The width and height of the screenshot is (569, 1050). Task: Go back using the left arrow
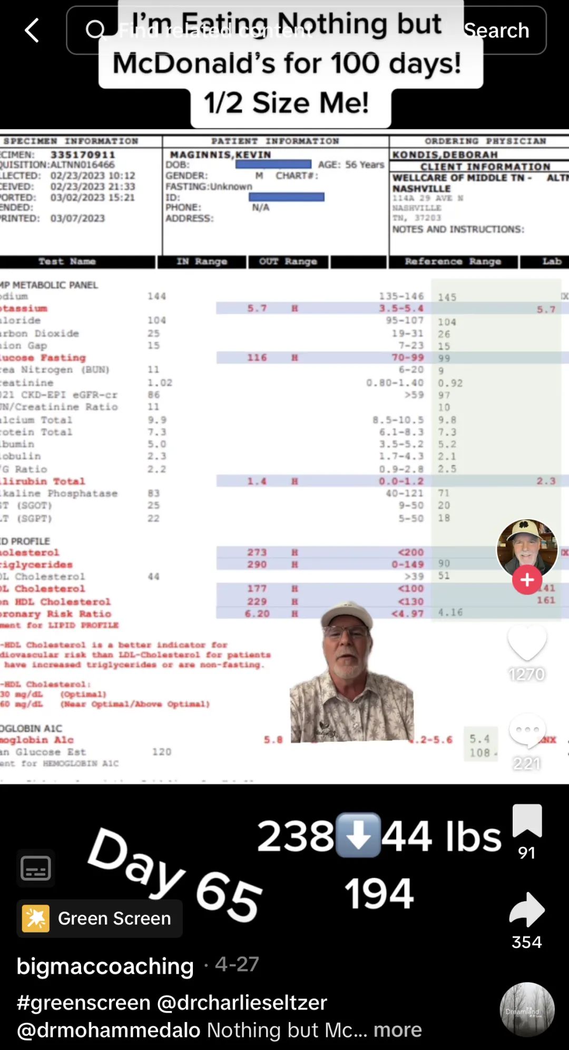click(32, 30)
